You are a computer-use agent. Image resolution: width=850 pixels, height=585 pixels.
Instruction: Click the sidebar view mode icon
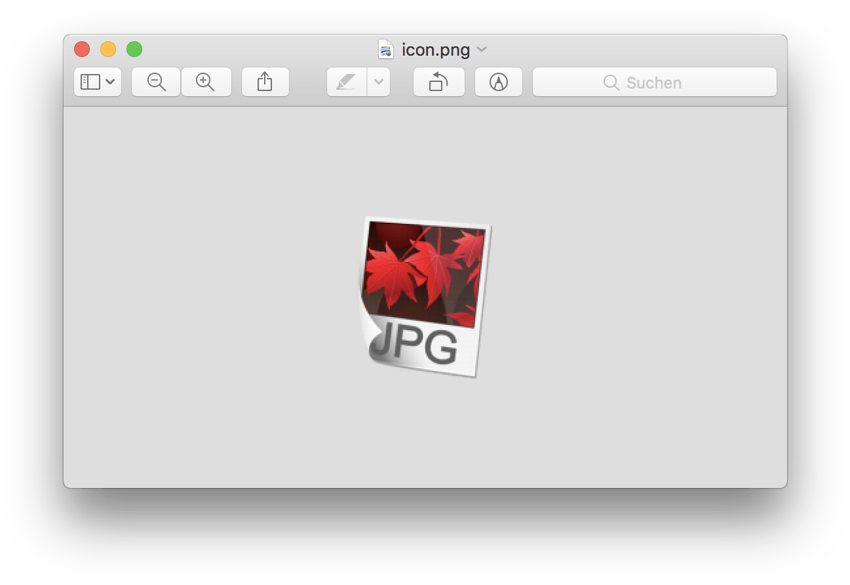click(90, 82)
